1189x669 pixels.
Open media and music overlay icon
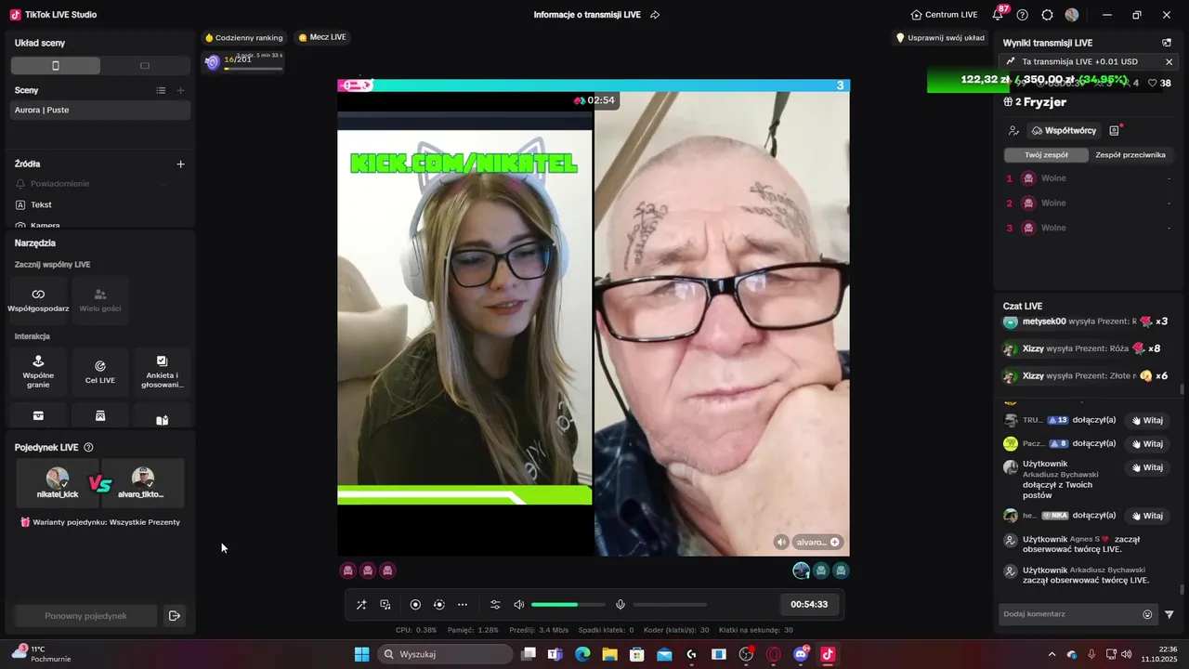[x=385, y=605]
